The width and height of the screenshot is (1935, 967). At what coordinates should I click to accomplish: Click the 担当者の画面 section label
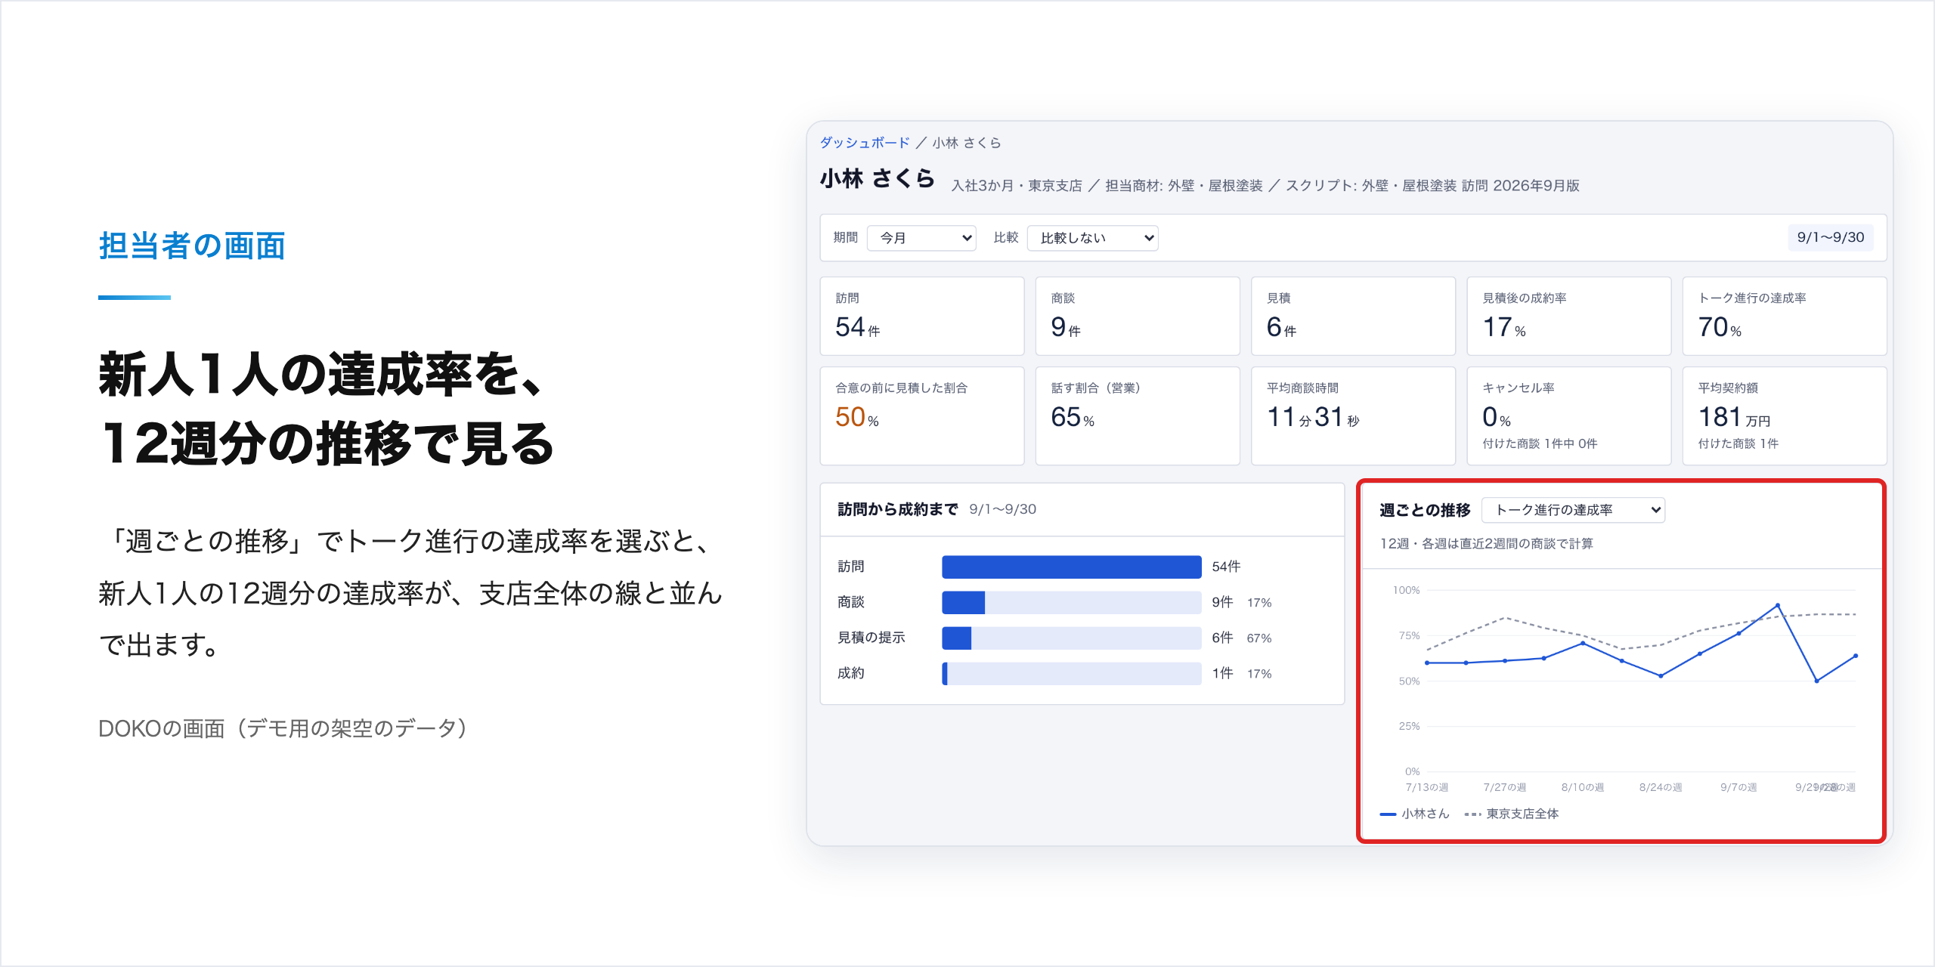(192, 246)
